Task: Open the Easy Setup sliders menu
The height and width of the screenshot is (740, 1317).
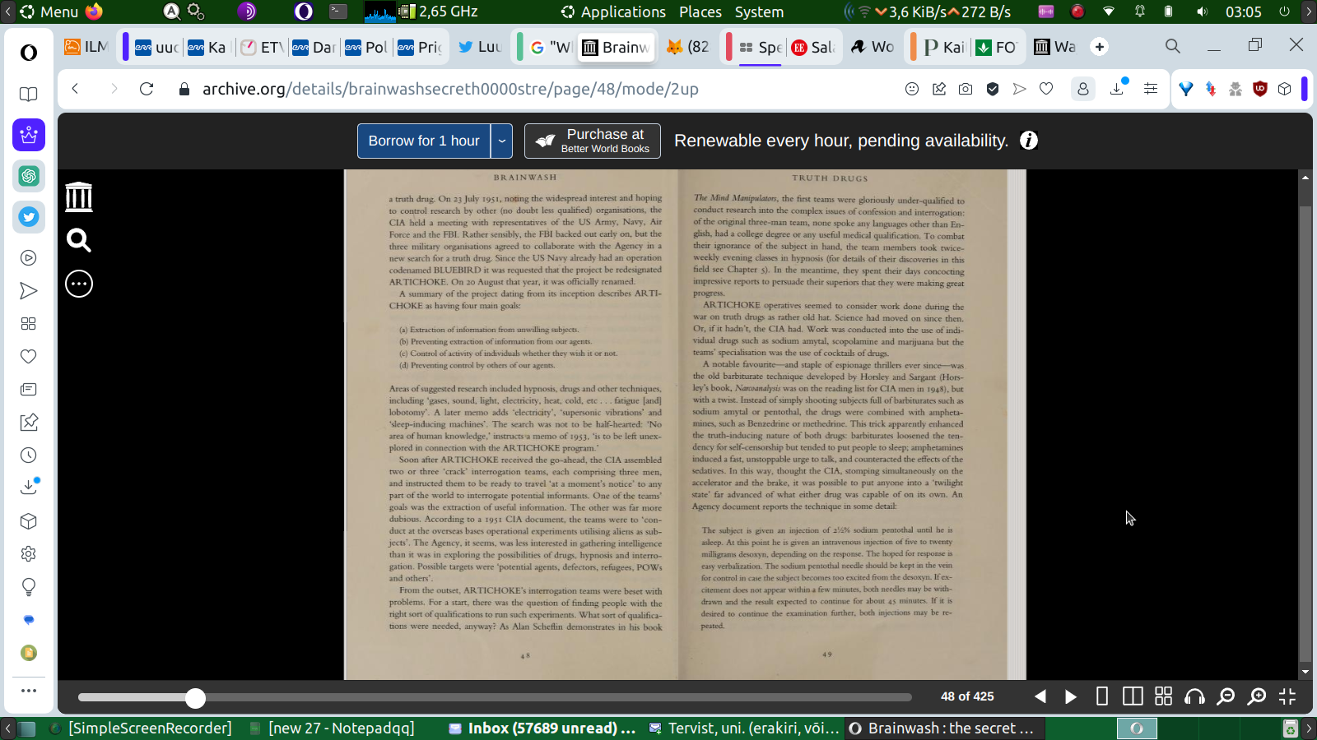Action: [x=1151, y=89]
